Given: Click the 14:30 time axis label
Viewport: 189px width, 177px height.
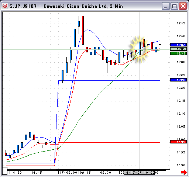Looking at the screenshot, I should [x=16, y=173].
